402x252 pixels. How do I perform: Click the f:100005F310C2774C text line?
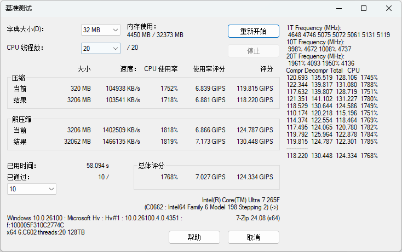click(36, 225)
